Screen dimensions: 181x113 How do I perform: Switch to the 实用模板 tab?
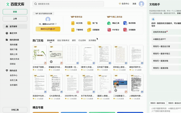tap(92, 40)
